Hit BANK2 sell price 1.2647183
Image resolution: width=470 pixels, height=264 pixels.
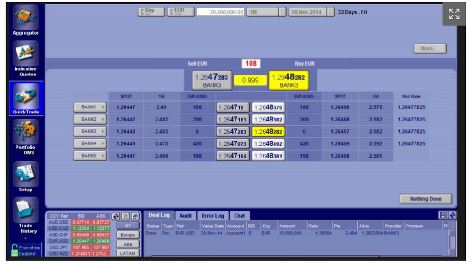click(x=233, y=120)
